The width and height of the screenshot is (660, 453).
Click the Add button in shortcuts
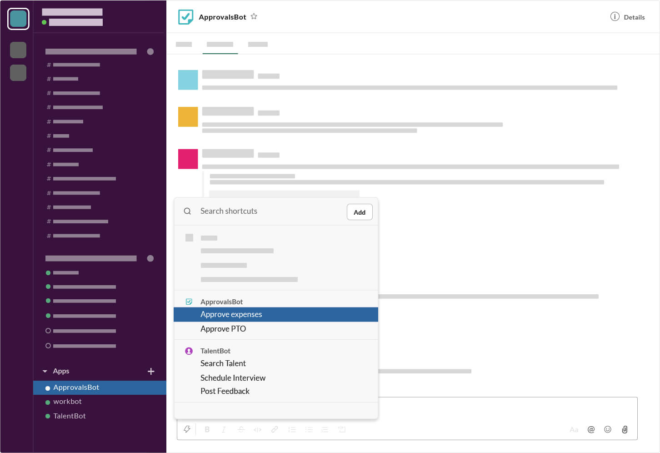click(359, 212)
